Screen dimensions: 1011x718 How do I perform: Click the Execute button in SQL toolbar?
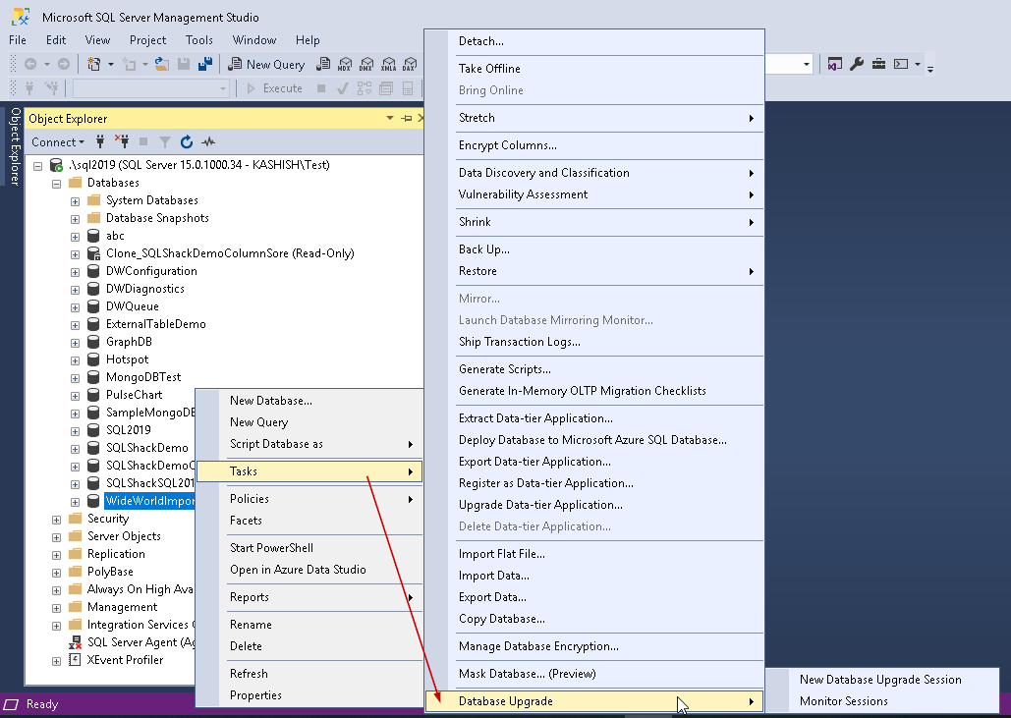point(275,88)
